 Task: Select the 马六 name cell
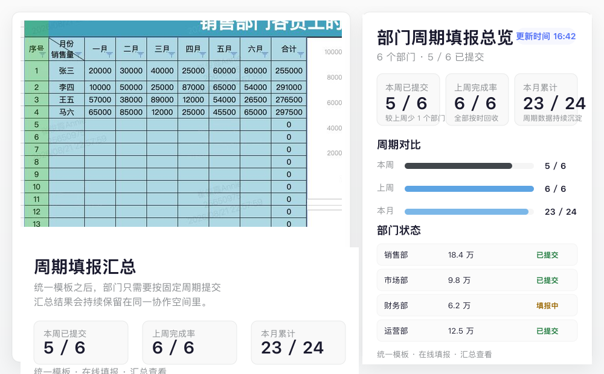click(x=66, y=112)
